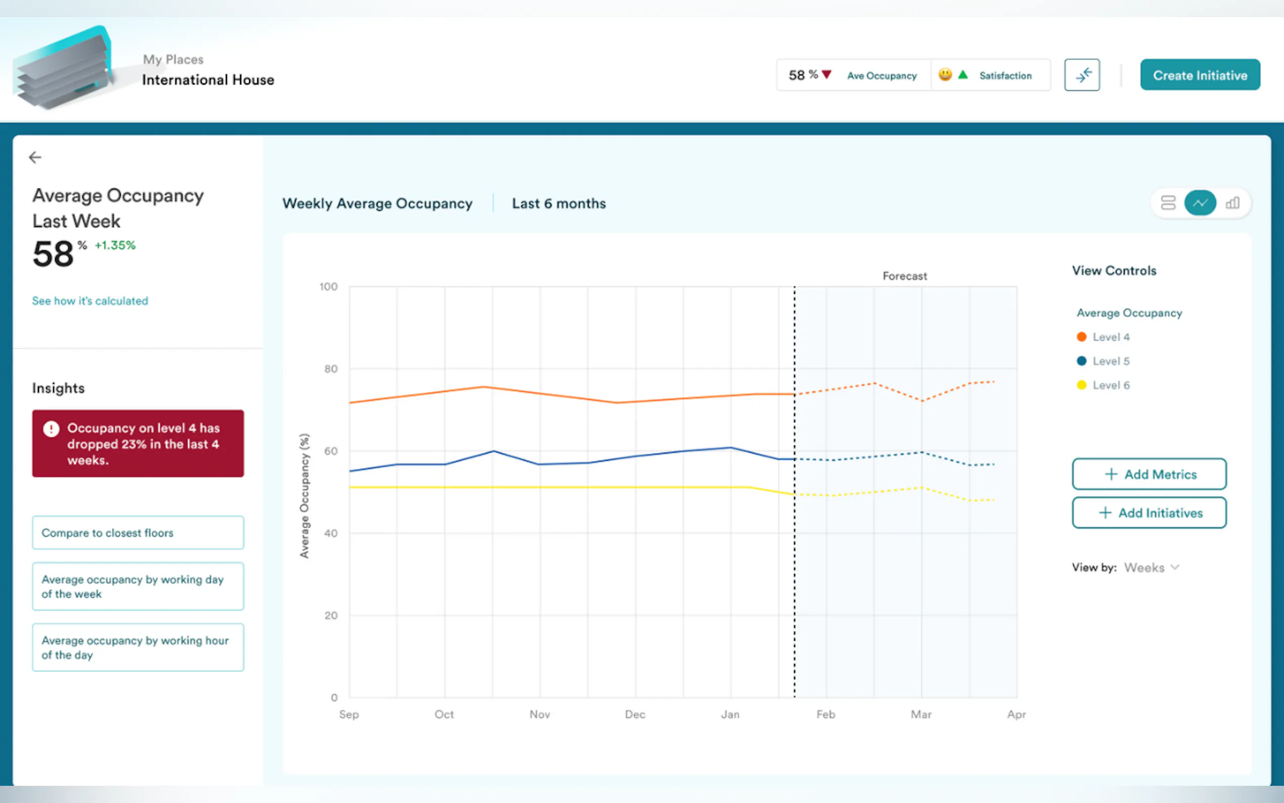The image size is (1284, 803).
Task: Select the line chart view icon
Action: (x=1200, y=203)
